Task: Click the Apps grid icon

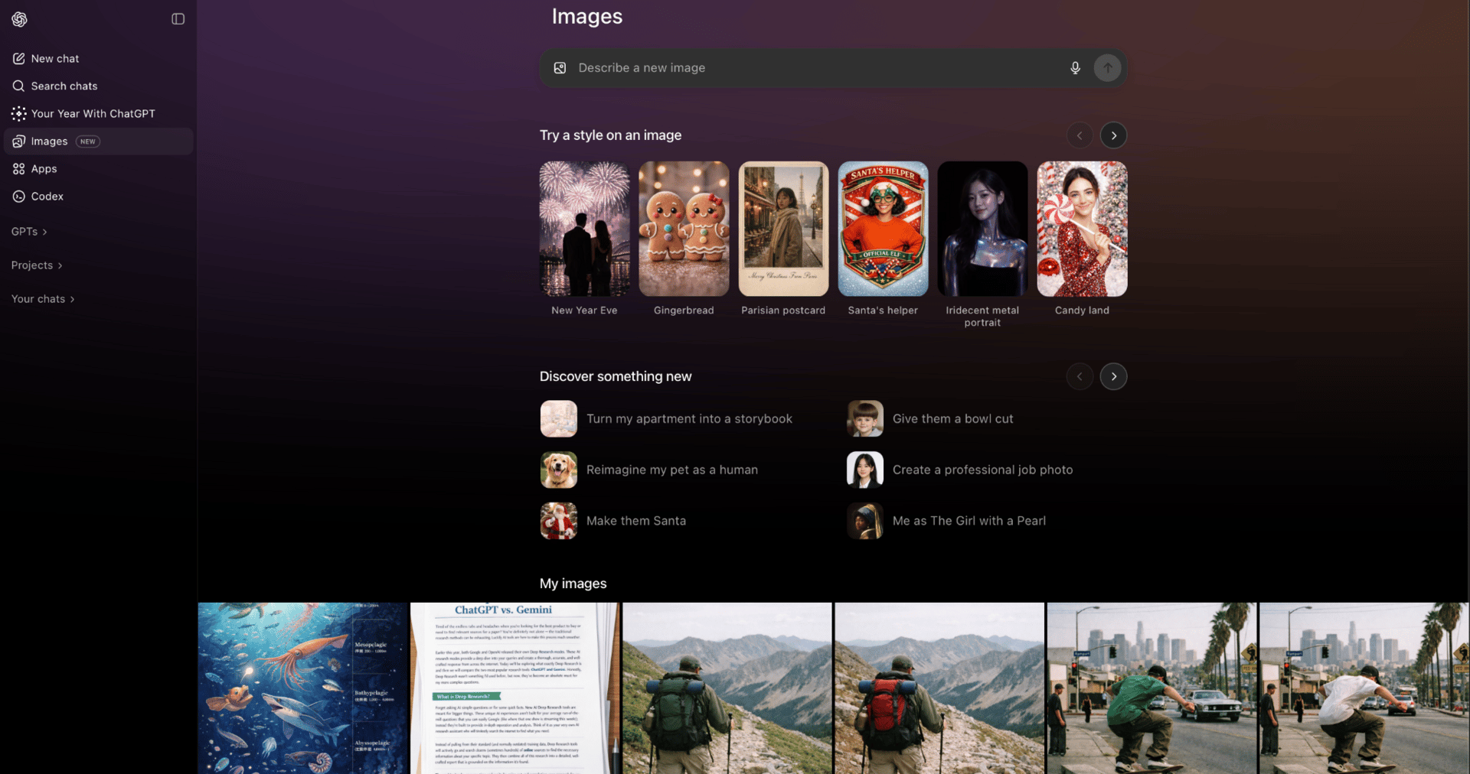Action: (19, 169)
